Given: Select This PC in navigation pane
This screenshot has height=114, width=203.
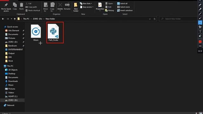Looking at the screenshot, I should [x=10, y=66].
